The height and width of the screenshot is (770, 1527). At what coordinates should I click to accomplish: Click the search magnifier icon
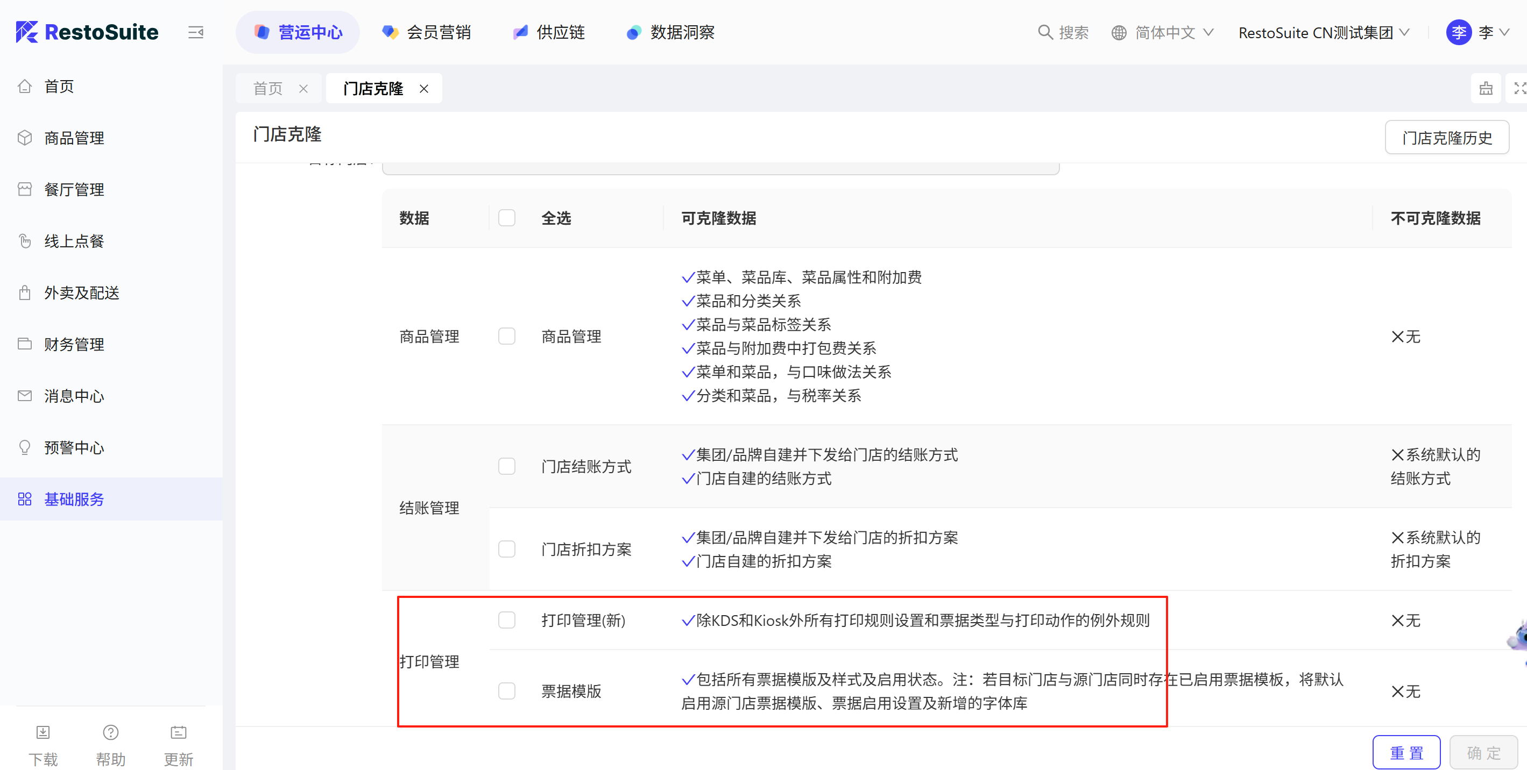coord(1045,32)
